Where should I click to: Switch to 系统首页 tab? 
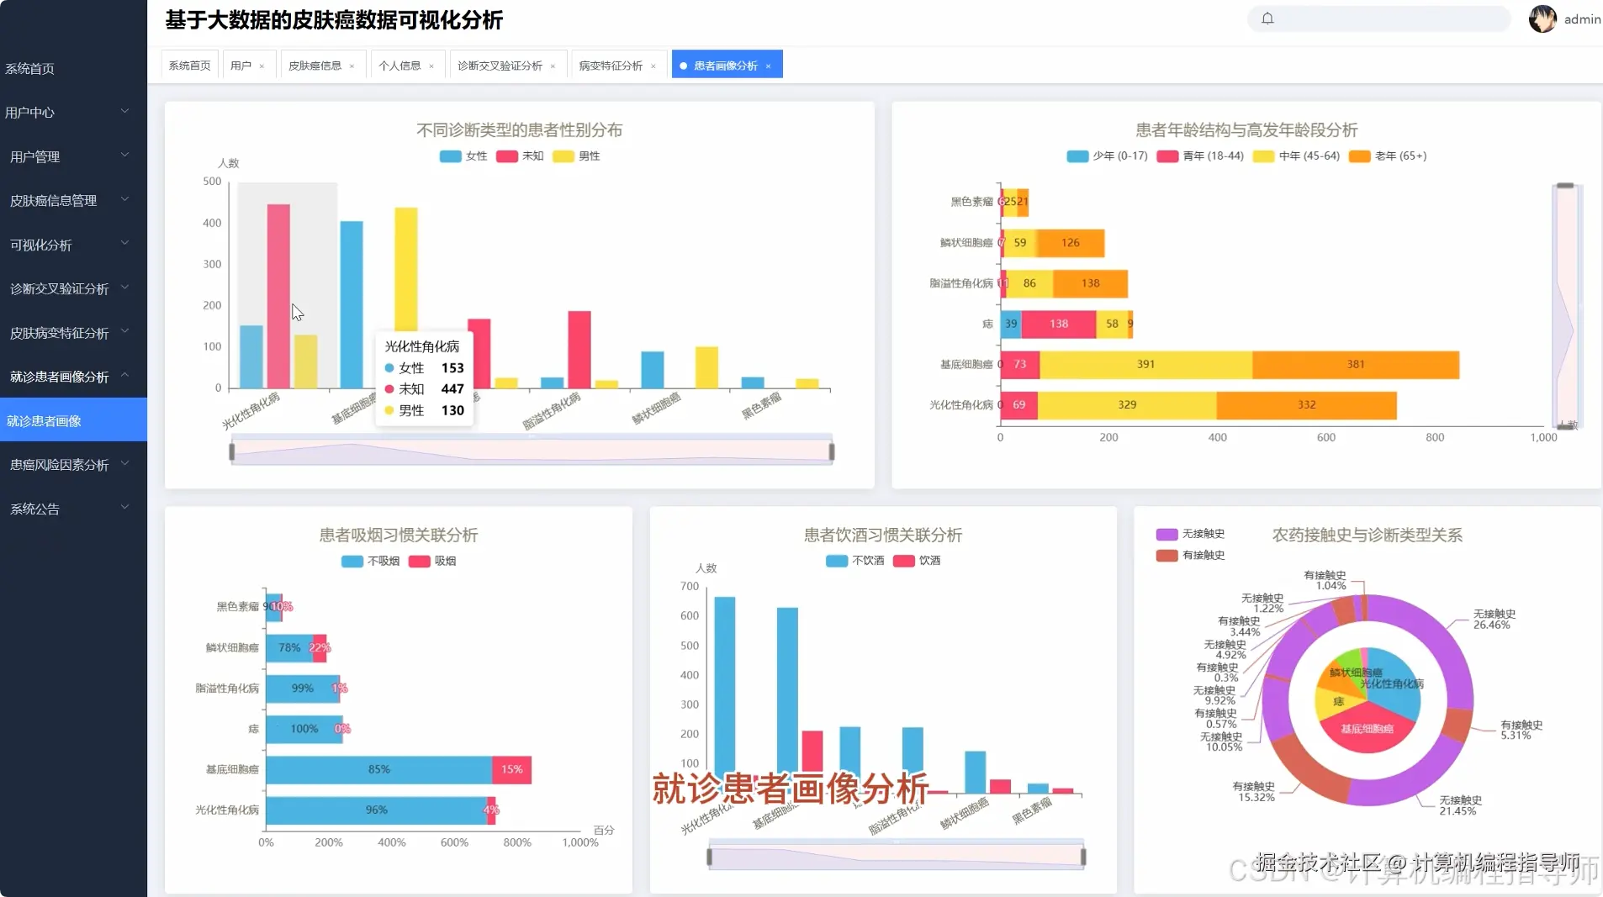coord(190,65)
